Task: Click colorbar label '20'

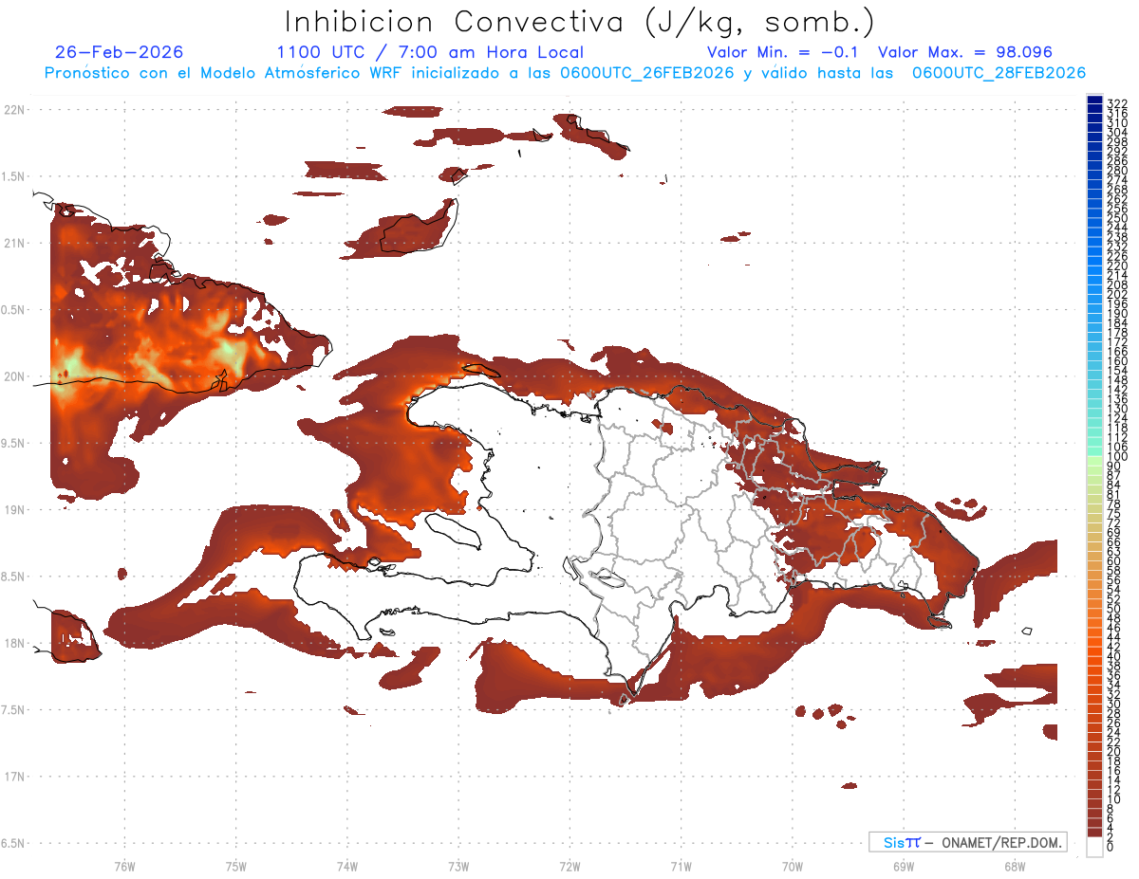Action: [x=1114, y=751]
